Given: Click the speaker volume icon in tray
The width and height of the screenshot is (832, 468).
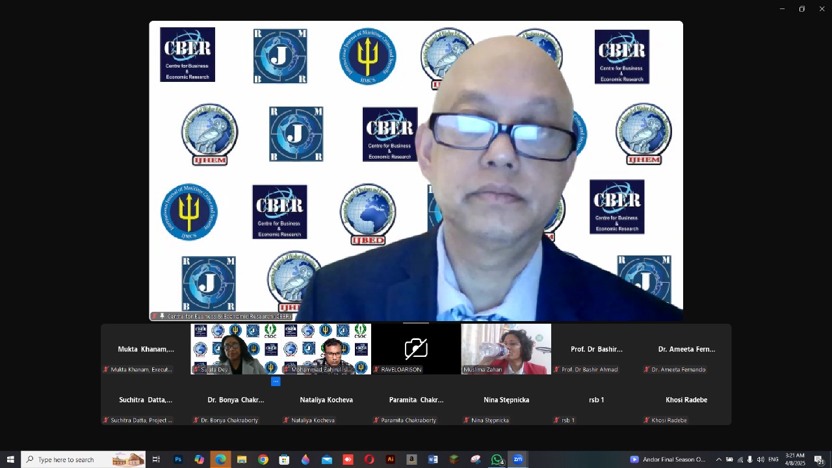Looking at the screenshot, I should tap(760, 460).
